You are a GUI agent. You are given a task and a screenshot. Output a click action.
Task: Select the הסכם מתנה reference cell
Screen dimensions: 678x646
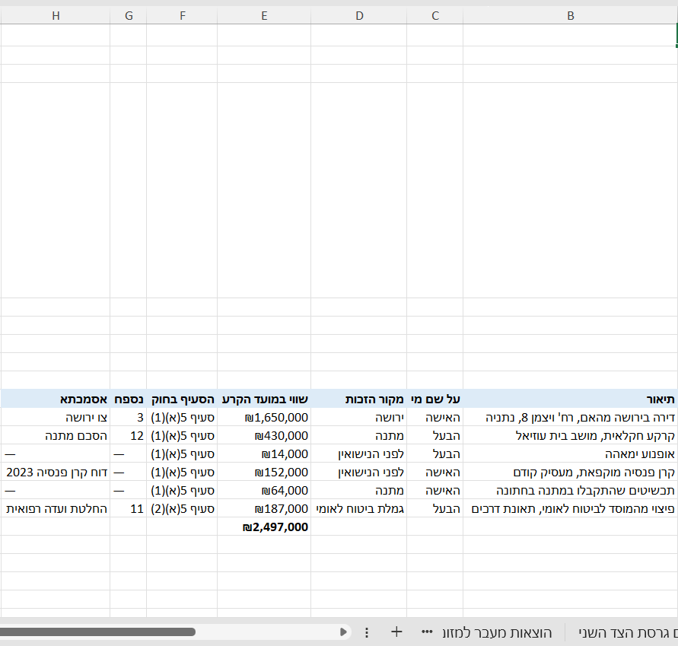pos(56,435)
